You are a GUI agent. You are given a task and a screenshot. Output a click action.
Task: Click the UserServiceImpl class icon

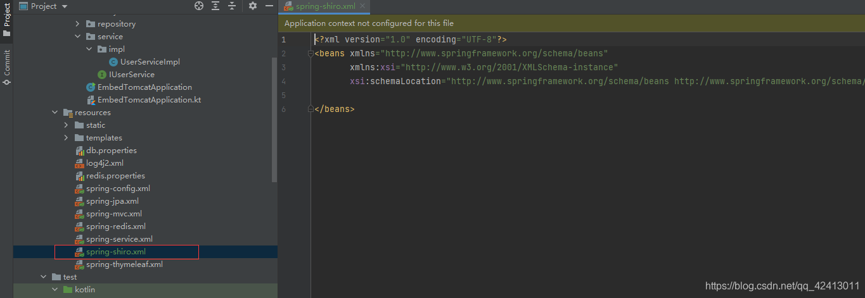(x=113, y=61)
